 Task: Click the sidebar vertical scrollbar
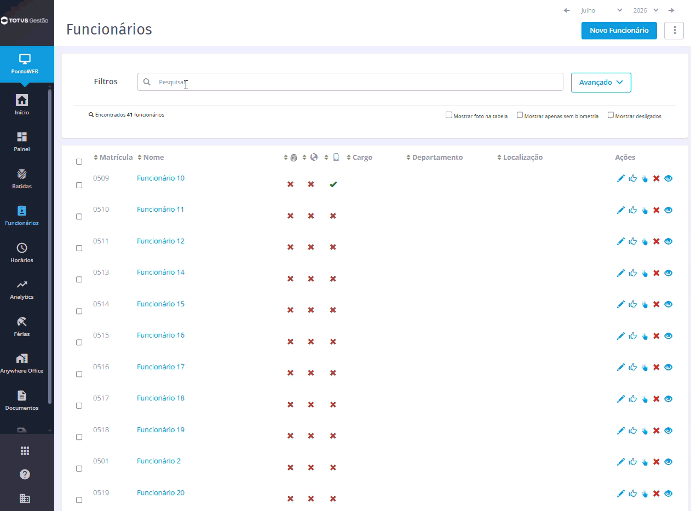point(50,246)
